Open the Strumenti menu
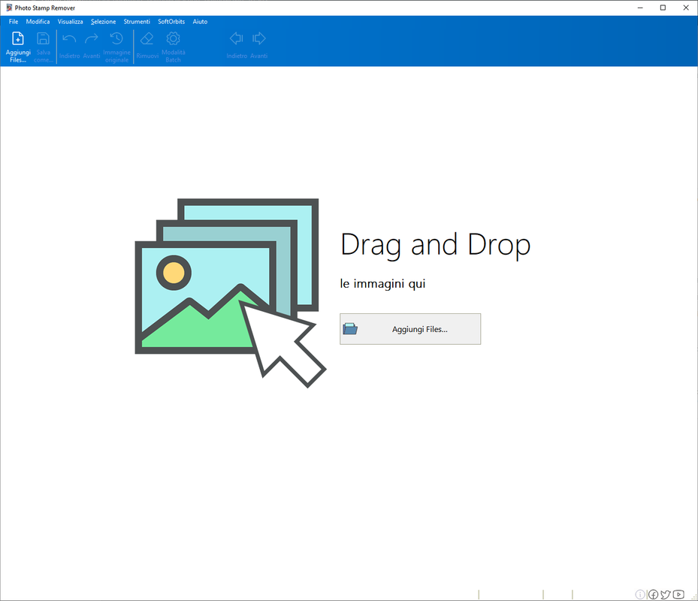Viewport: 698px width, 601px height. (137, 21)
